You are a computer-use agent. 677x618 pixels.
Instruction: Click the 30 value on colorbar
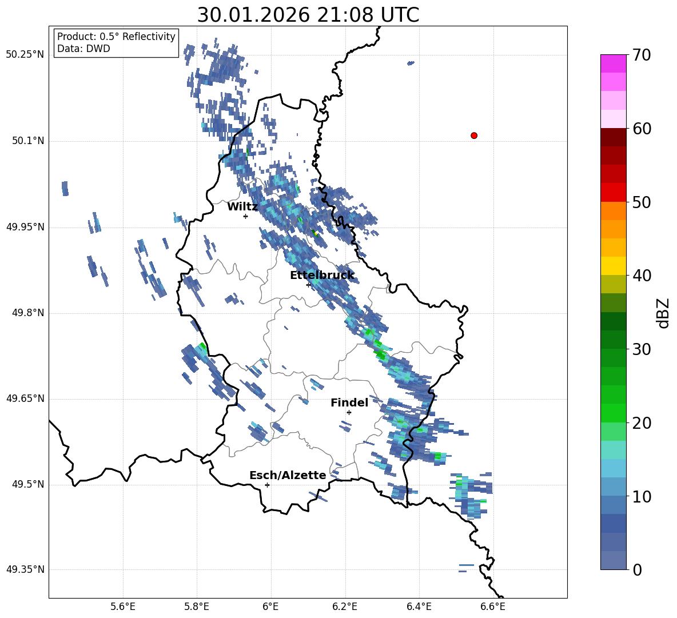pos(642,349)
